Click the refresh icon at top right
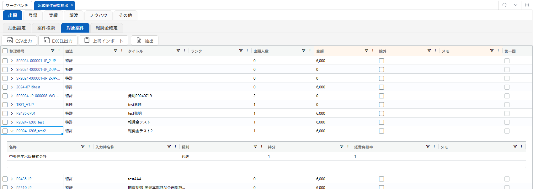This screenshot has height=189, width=533. [504, 5]
